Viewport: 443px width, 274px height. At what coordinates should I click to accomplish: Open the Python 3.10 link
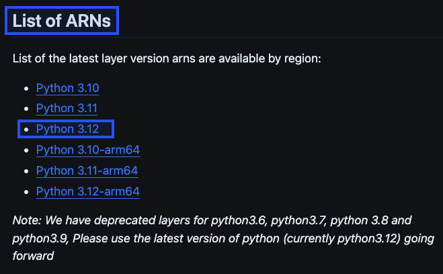67,88
